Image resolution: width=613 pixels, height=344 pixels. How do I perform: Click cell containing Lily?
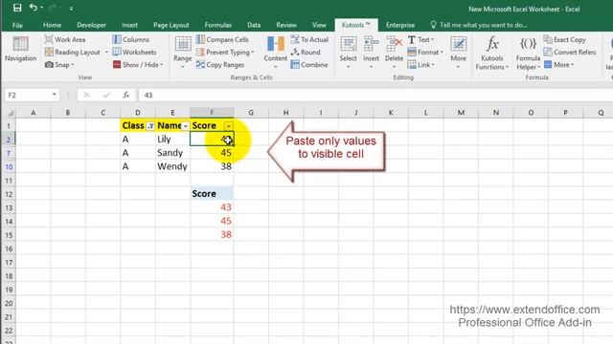[172, 140]
